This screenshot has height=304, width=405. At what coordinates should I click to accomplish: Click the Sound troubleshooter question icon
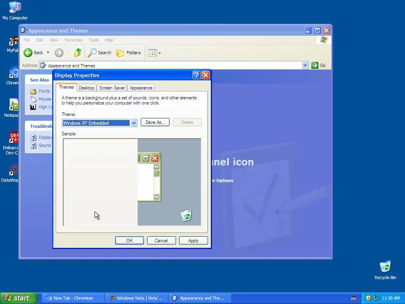pos(33,146)
